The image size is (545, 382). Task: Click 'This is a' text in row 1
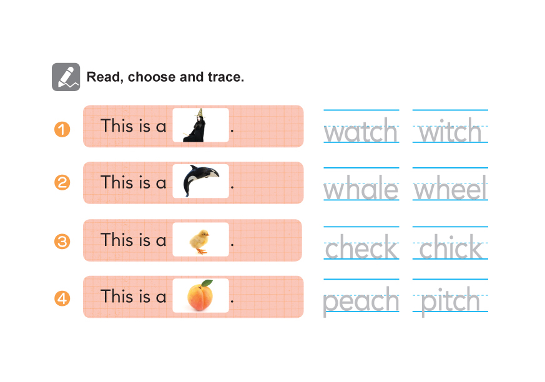(134, 126)
